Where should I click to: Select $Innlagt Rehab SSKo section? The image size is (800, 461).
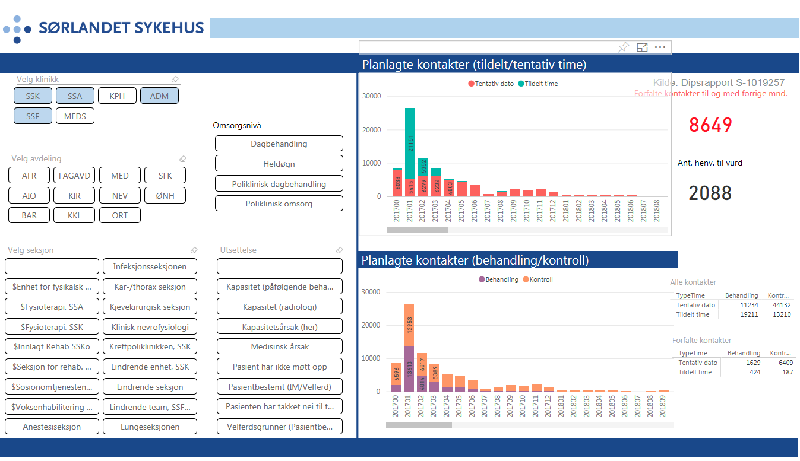point(52,346)
